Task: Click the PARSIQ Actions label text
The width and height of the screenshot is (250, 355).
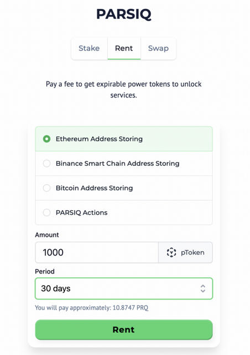Action: tap(81, 212)
